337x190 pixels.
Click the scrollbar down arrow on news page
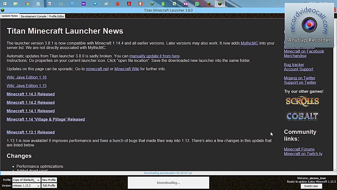[x=335, y=170]
